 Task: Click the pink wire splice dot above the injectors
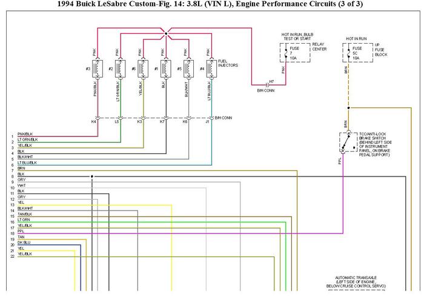click(166, 34)
